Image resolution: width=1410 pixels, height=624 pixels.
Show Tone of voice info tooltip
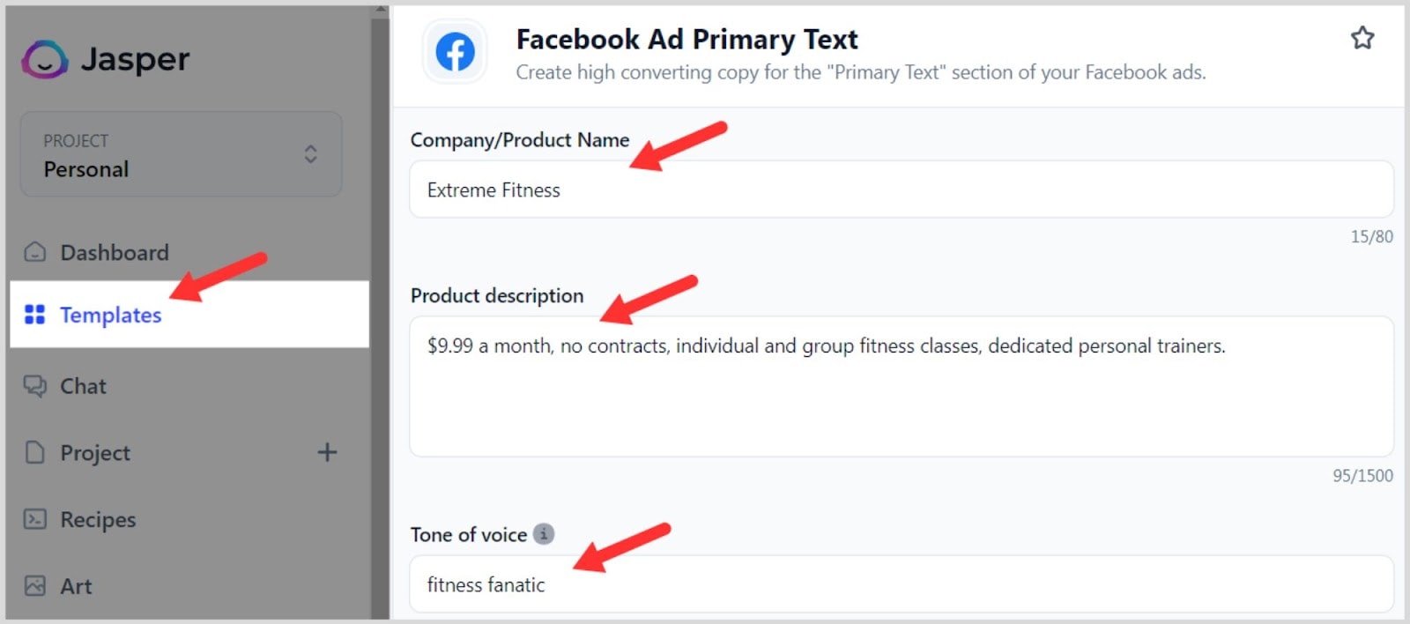544,534
